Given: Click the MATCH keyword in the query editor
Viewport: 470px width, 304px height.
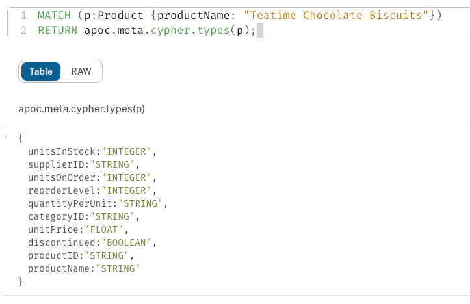Looking at the screenshot, I should click(x=54, y=16).
